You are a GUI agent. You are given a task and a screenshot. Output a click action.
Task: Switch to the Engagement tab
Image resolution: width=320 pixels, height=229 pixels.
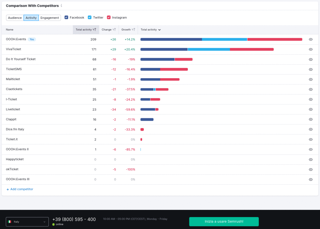pyautogui.click(x=50, y=18)
